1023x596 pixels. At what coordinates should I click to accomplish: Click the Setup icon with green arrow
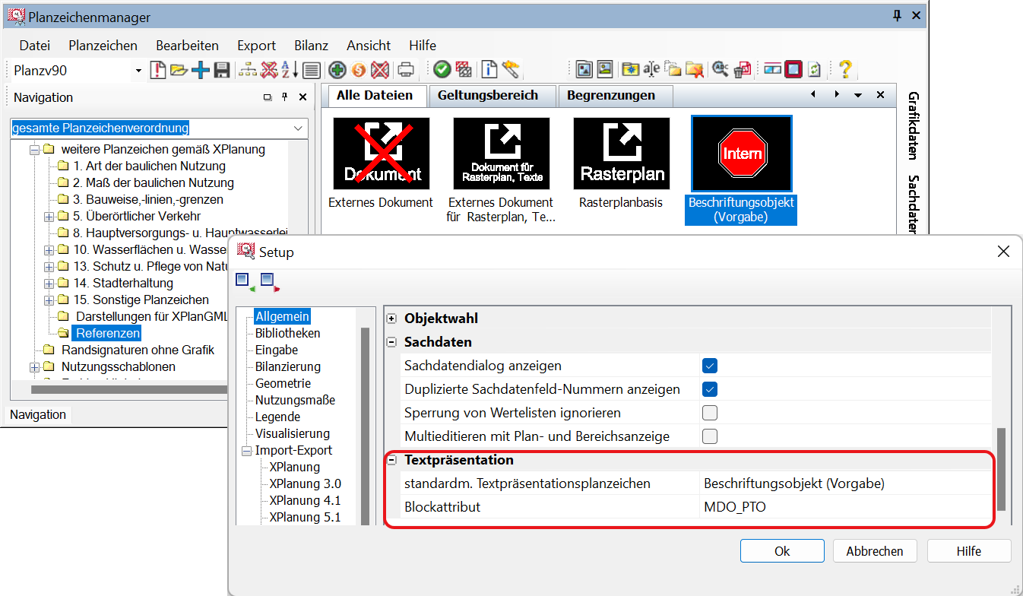245,282
